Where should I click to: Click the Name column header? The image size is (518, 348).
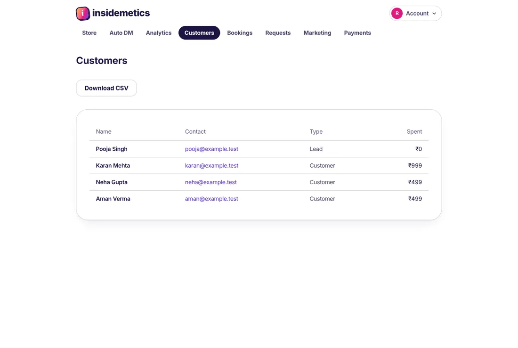pos(104,131)
